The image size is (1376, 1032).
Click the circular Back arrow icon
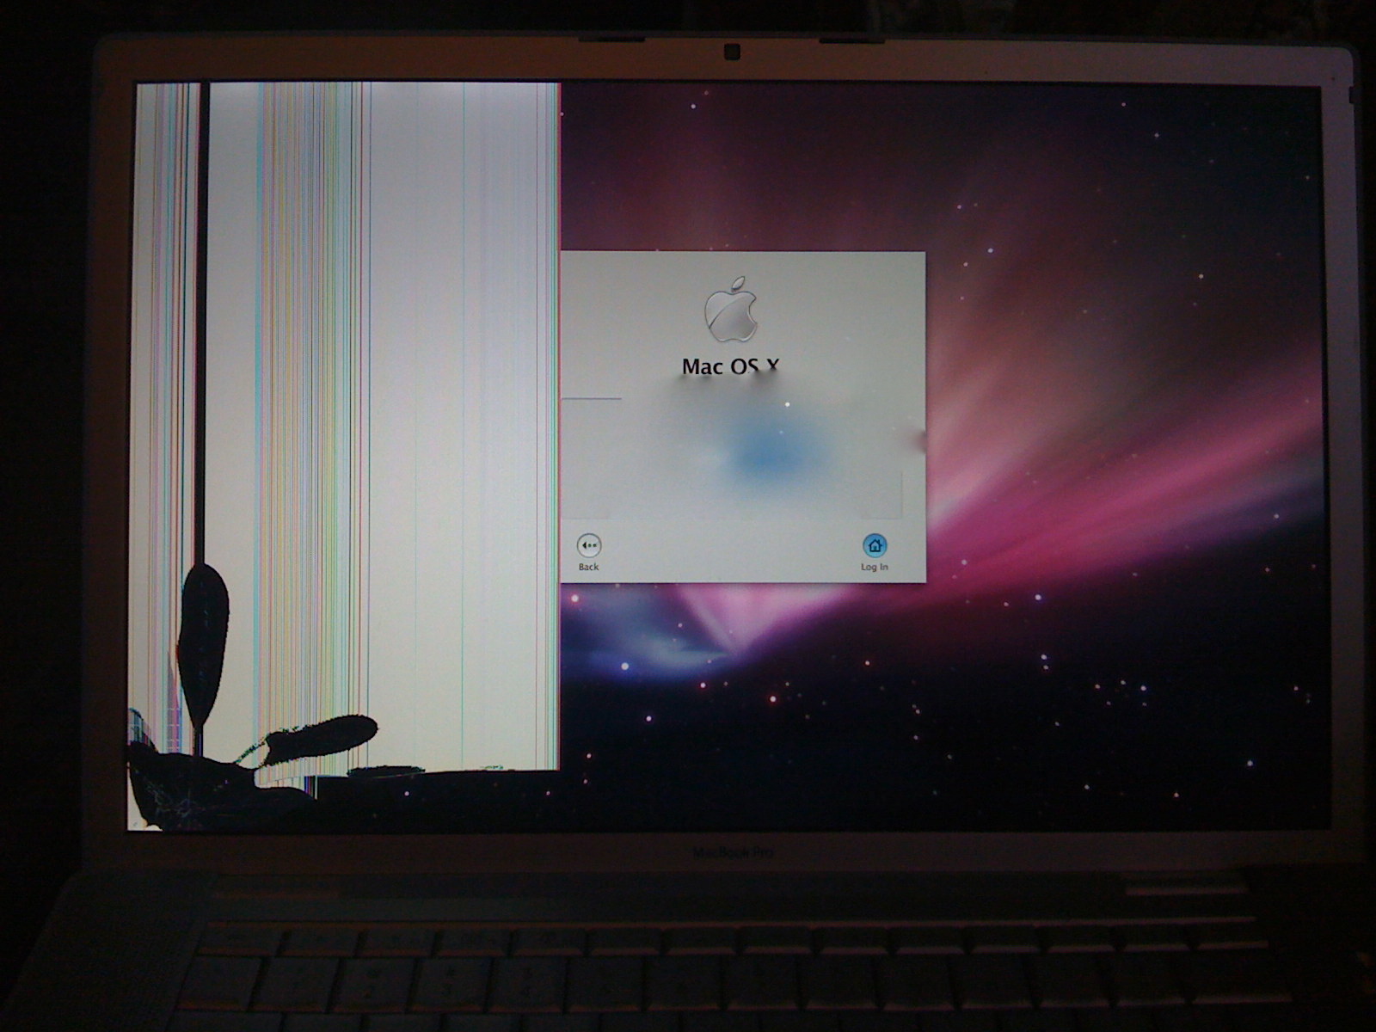pos(589,544)
